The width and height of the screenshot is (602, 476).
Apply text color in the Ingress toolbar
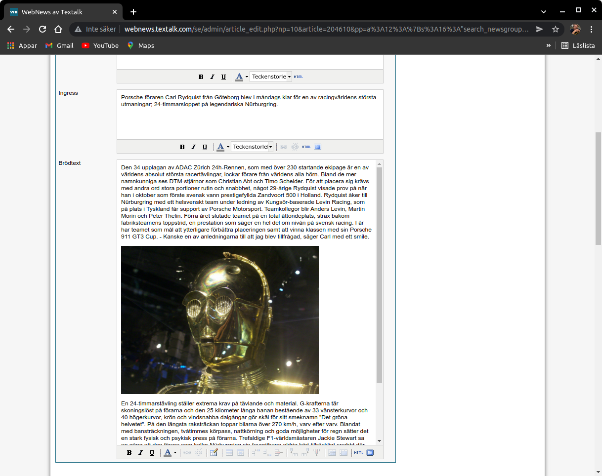click(x=220, y=147)
